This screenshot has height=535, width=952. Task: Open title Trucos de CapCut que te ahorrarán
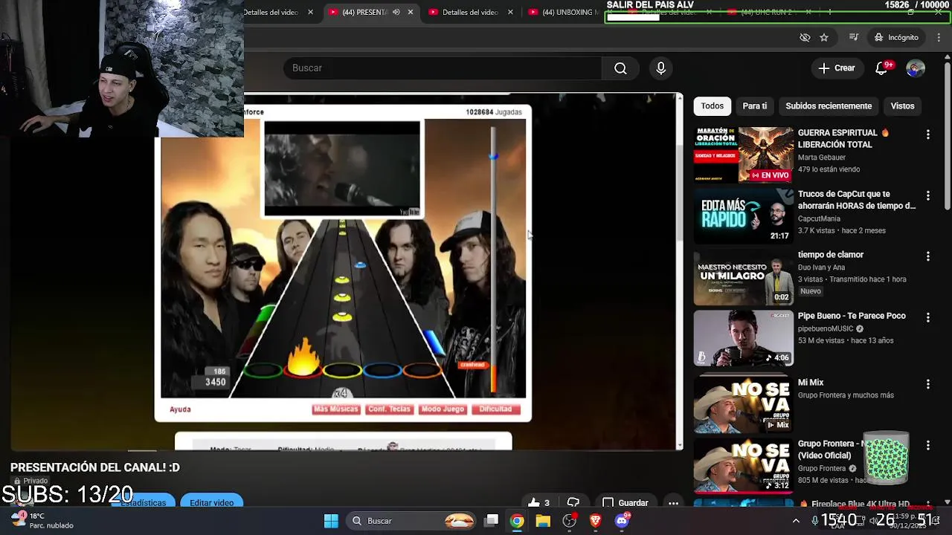pyautogui.click(x=857, y=200)
